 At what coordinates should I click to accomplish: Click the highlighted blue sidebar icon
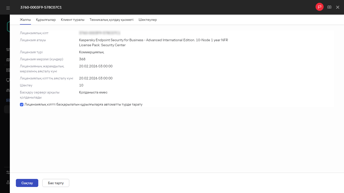coord(8,100)
